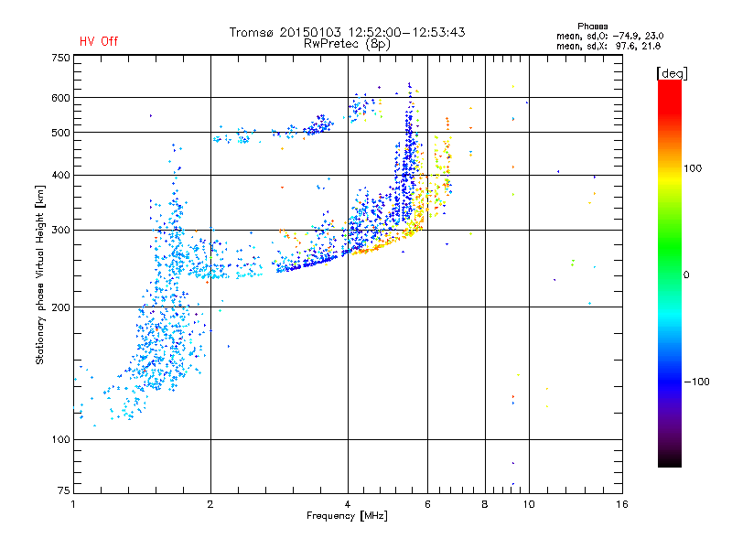
Task: Click the x-axis label '10'
Action: [x=529, y=504]
